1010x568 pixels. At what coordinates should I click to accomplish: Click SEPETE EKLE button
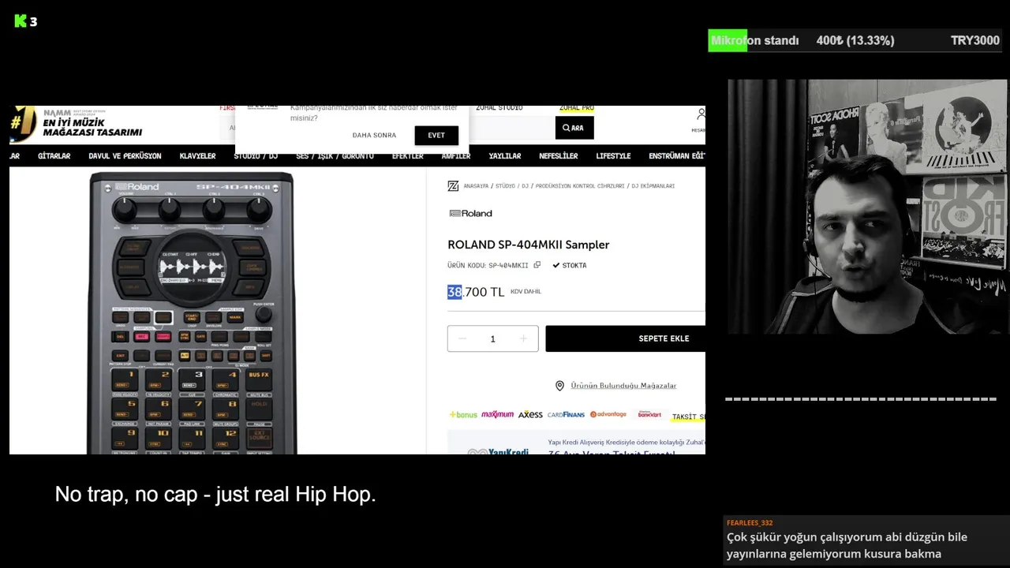(x=626, y=338)
